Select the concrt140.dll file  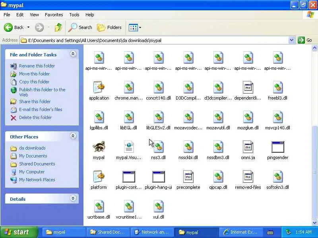coord(158,87)
